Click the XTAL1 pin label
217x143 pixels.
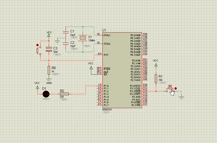click(107, 35)
